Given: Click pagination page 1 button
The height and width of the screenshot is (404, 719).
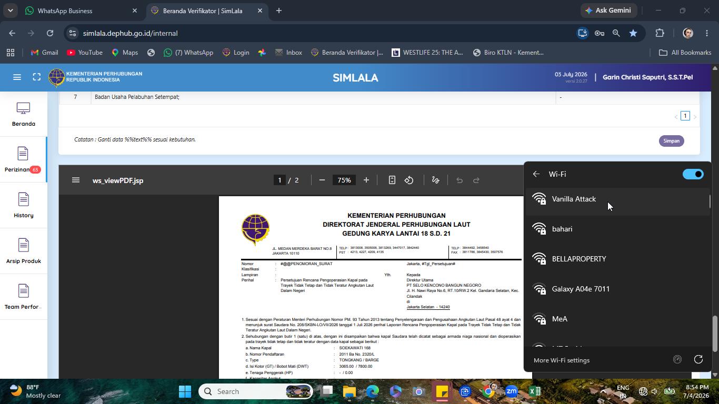Looking at the screenshot, I should tap(685, 116).
